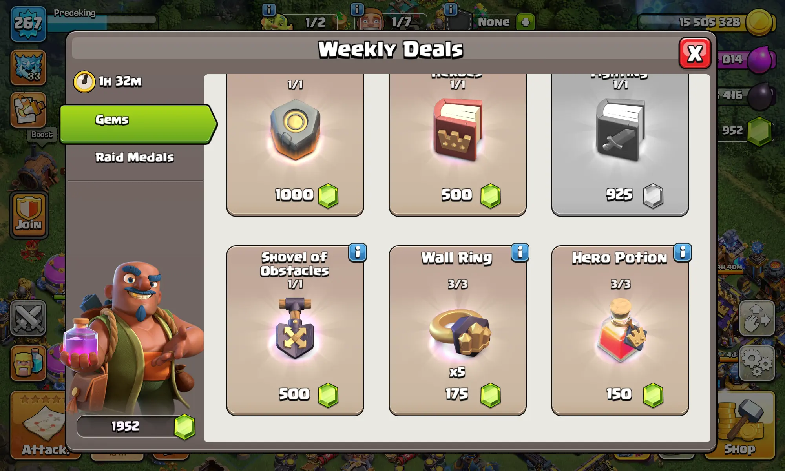Close the Weekly Deals window

point(695,53)
